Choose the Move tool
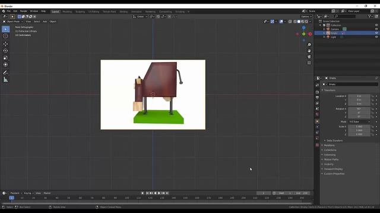The width and height of the screenshot is (380, 213). click(5, 44)
